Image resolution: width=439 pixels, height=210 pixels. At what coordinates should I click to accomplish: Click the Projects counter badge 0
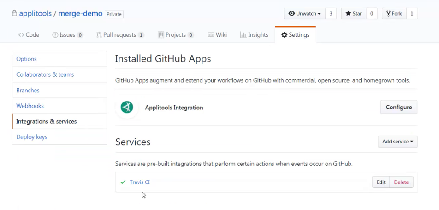pos(190,35)
